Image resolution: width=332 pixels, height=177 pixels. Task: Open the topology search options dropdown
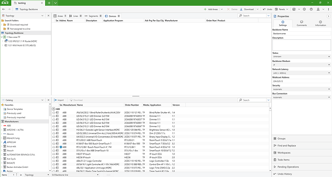pos(268,16)
